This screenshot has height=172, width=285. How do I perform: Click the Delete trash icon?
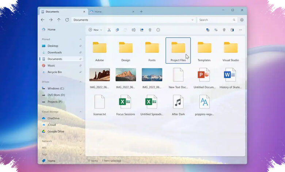pyautogui.click(x=150, y=30)
